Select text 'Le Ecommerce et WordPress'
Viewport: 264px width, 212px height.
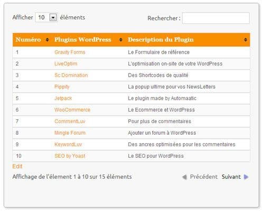tap(162, 110)
